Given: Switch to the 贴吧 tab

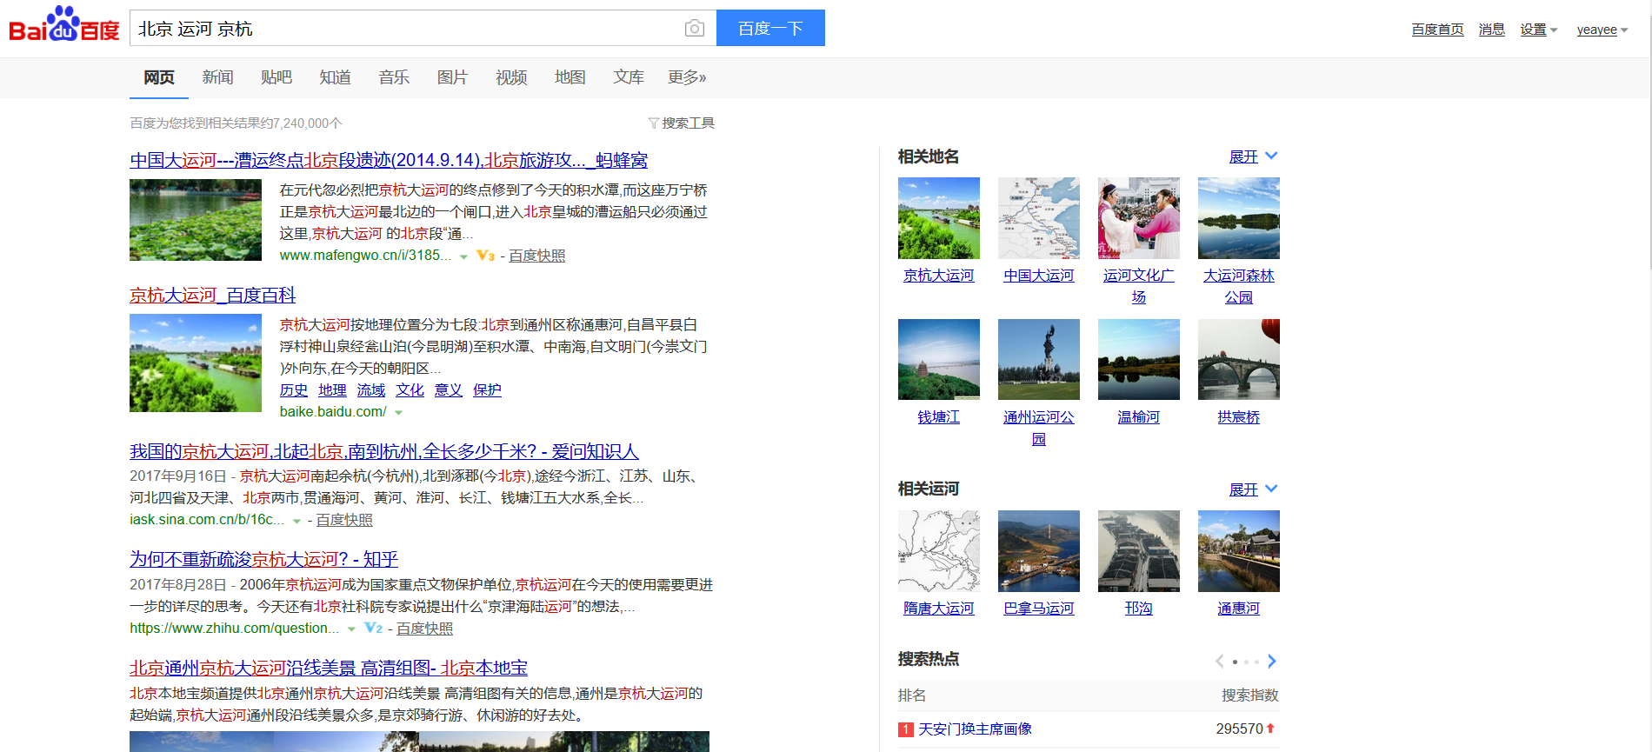Looking at the screenshot, I should pyautogui.click(x=276, y=77).
